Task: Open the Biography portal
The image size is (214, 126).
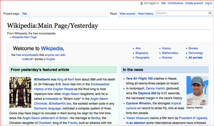Action: click(142, 53)
